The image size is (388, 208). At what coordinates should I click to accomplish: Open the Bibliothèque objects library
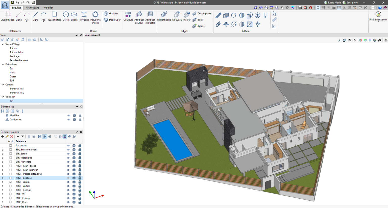pyautogui.click(x=164, y=16)
